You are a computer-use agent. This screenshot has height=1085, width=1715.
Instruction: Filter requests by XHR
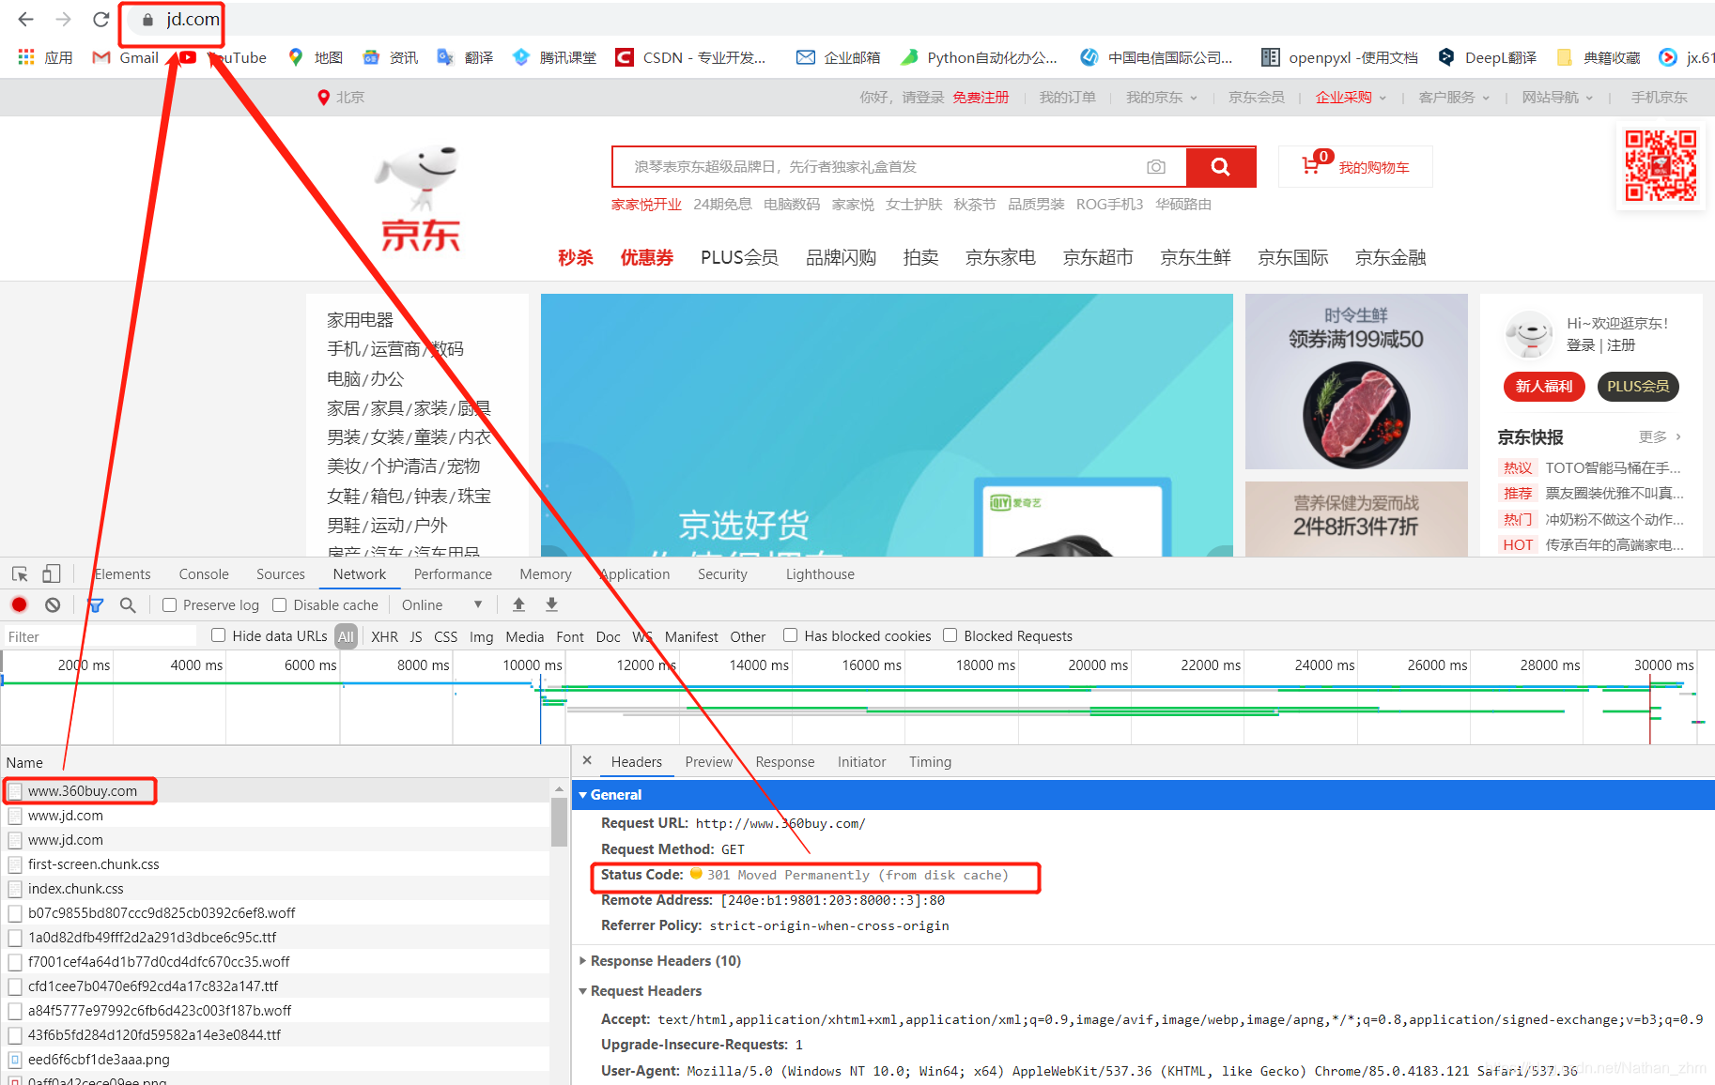[384, 636]
